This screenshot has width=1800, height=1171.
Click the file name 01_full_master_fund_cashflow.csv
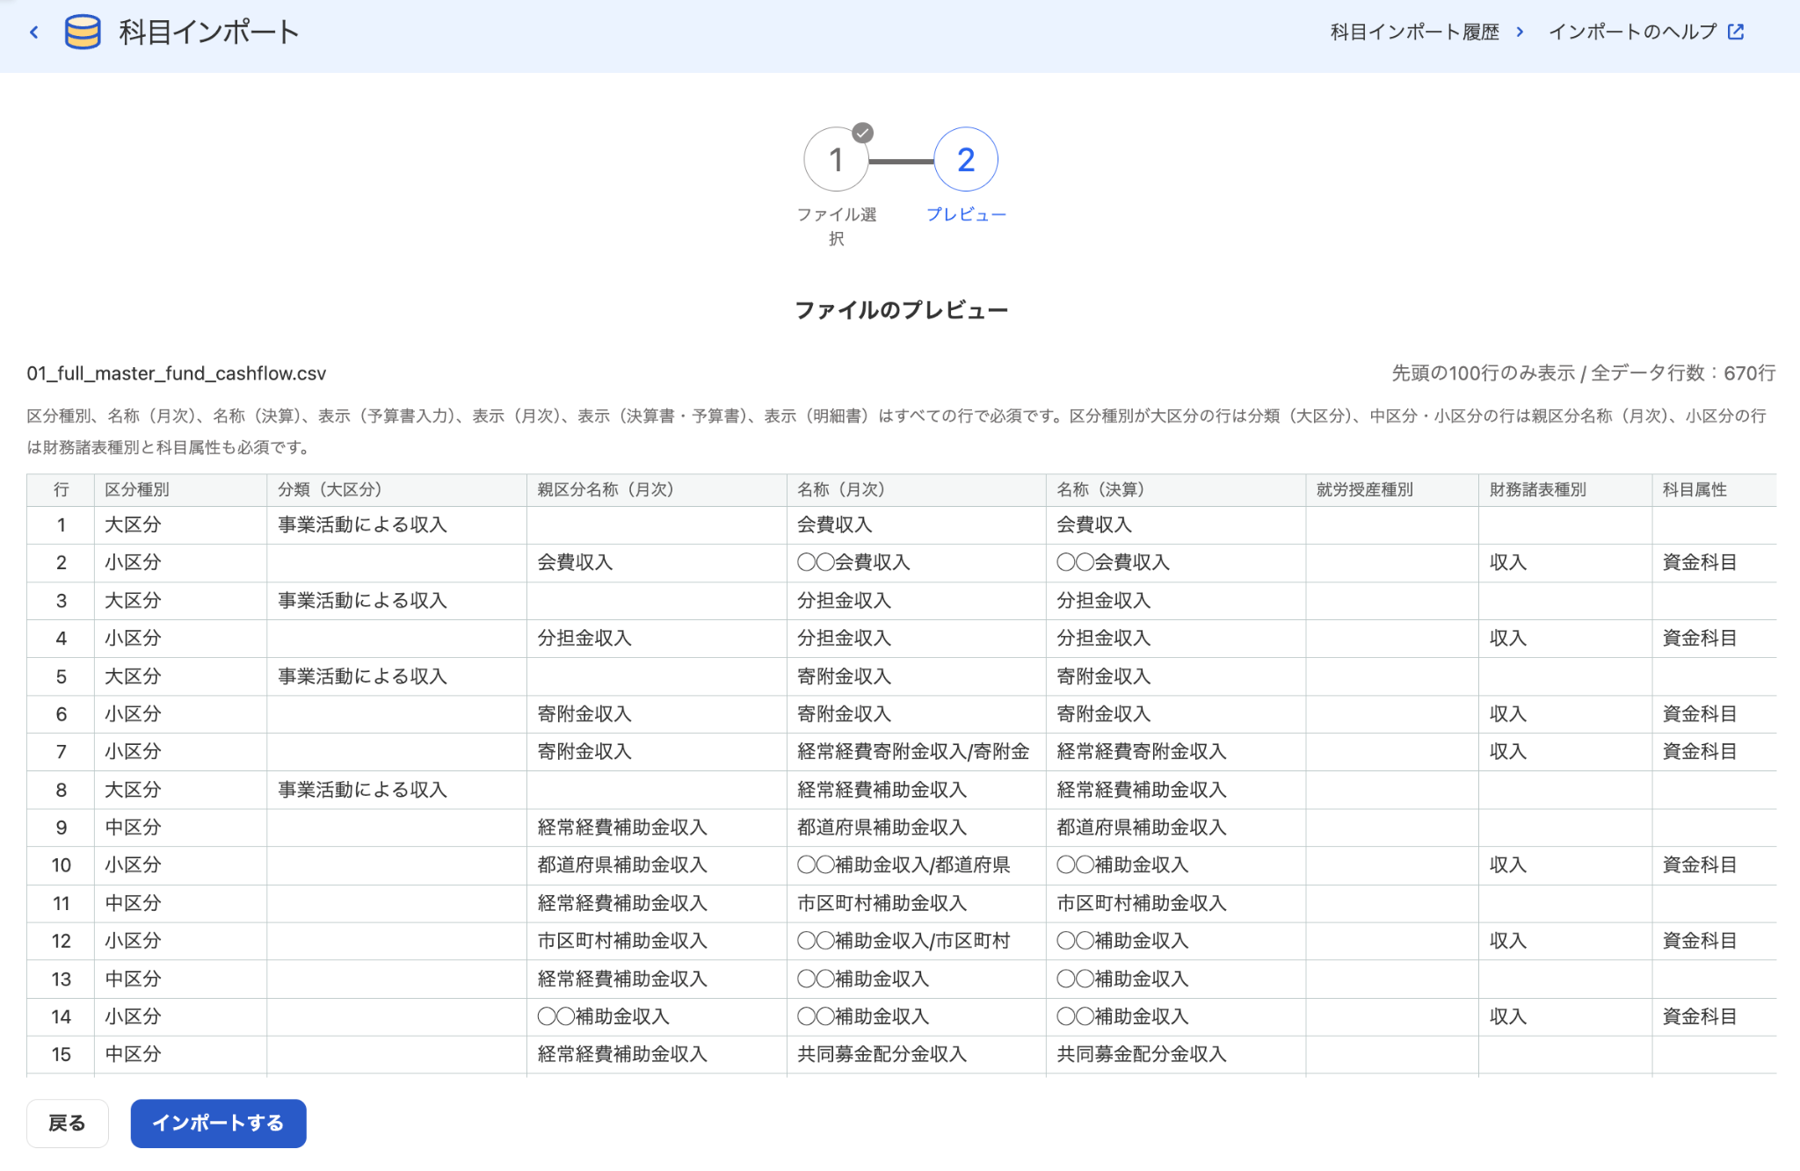(176, 373)
